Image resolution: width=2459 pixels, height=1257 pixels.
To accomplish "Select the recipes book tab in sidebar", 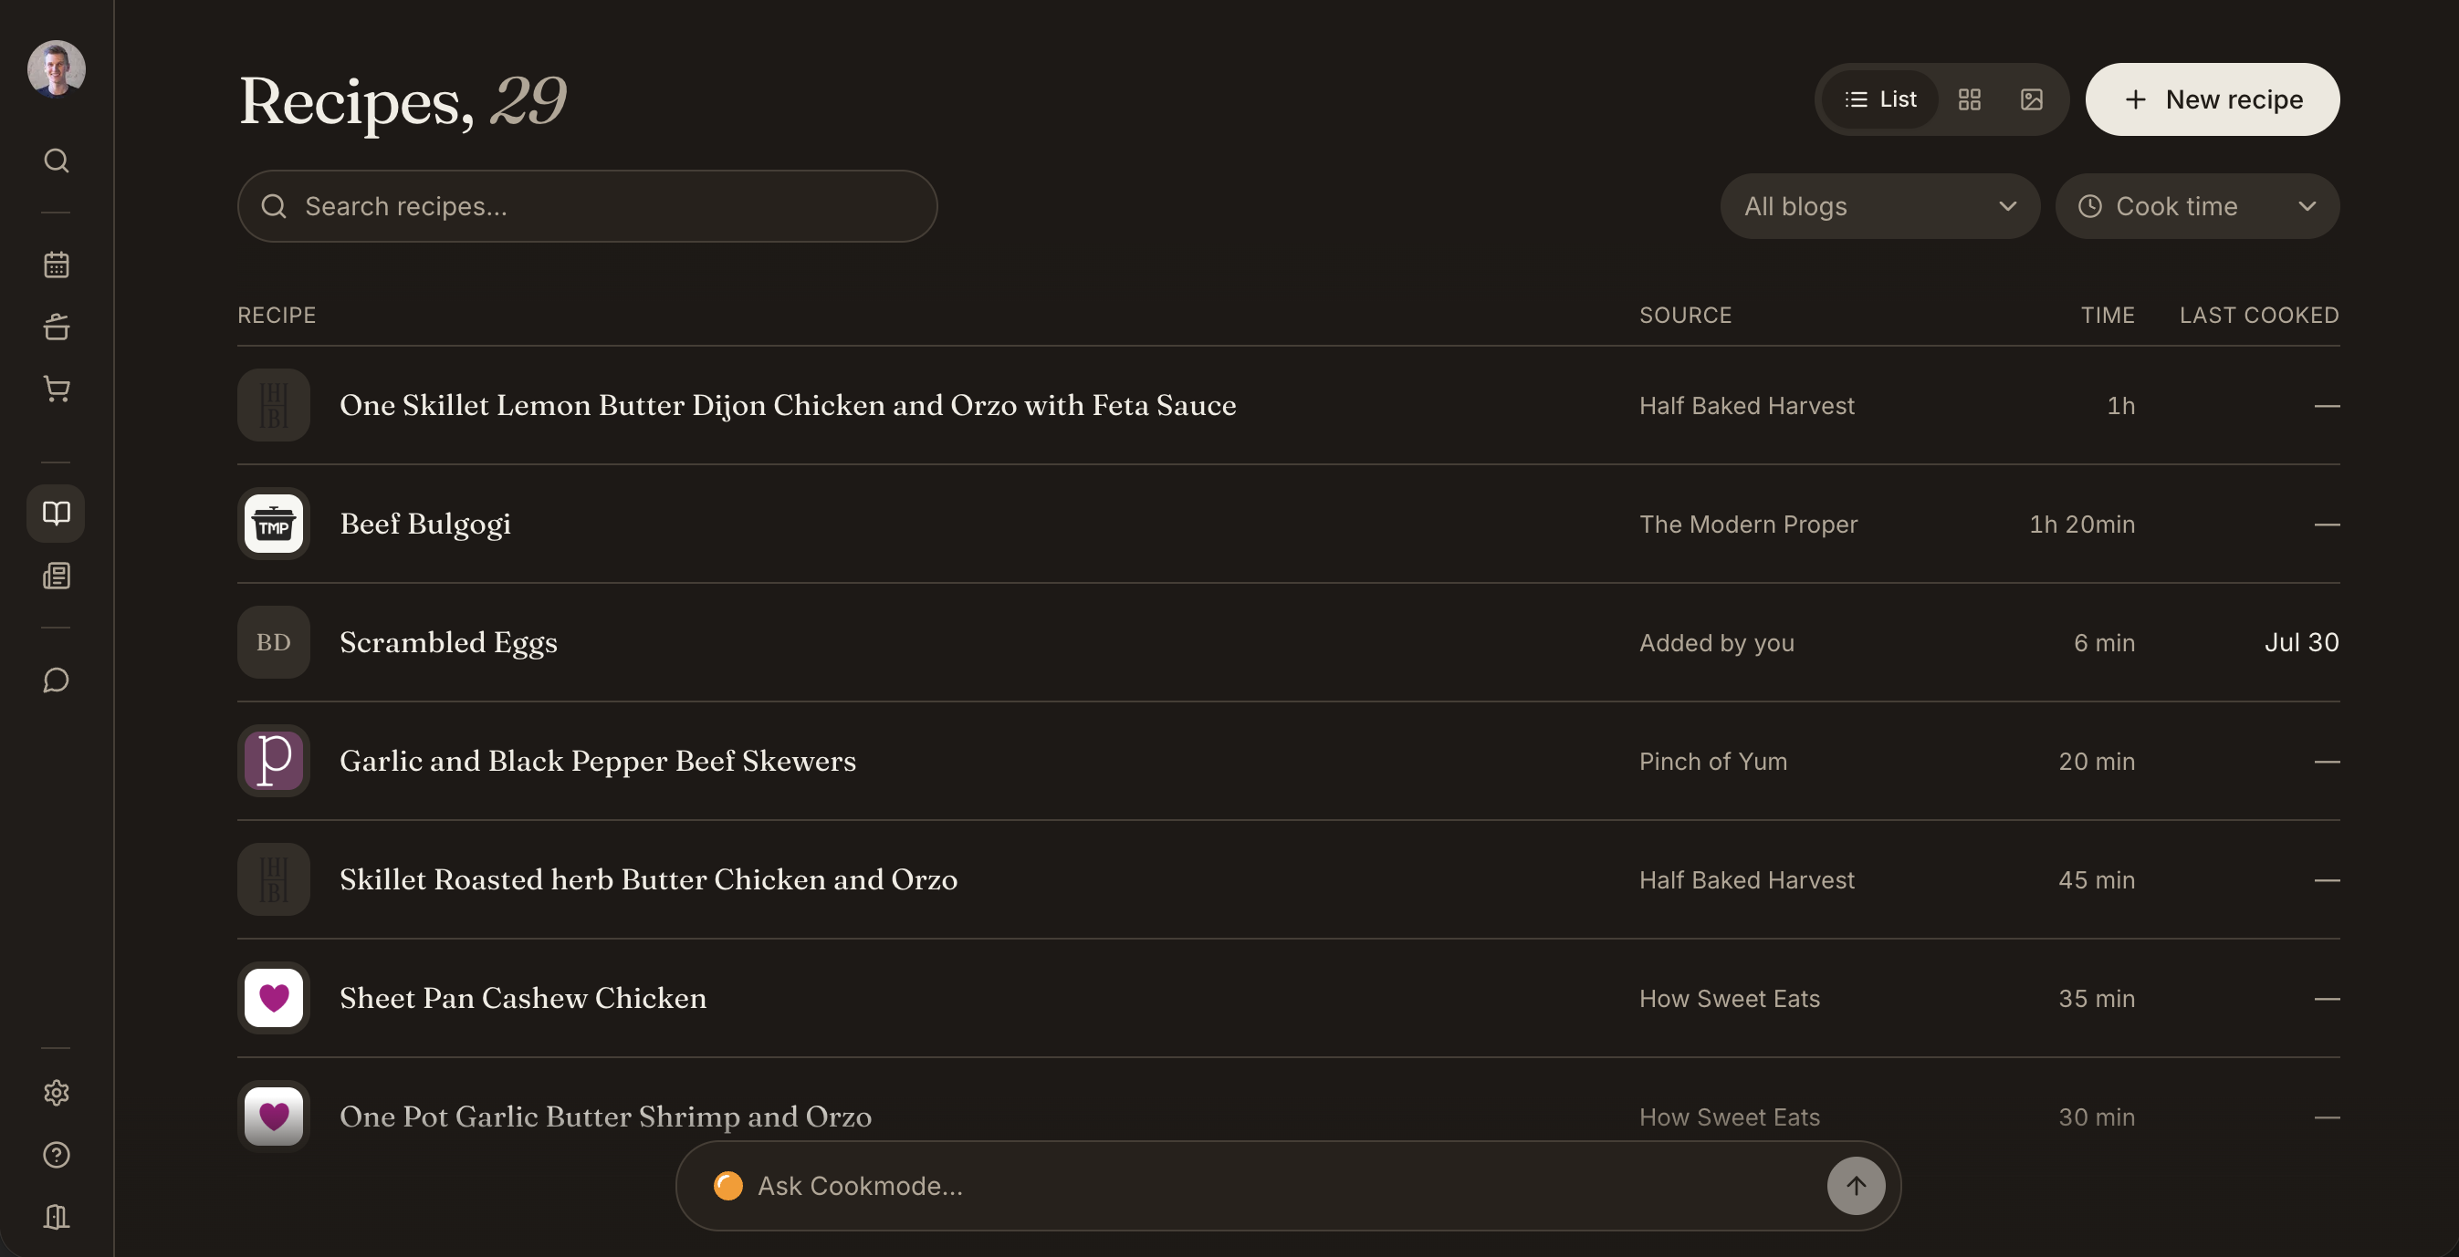I will (x=57, y=513).
